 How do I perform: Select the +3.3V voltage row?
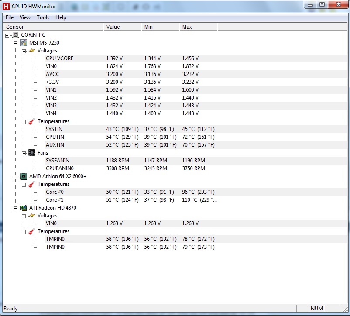[196, 82]
